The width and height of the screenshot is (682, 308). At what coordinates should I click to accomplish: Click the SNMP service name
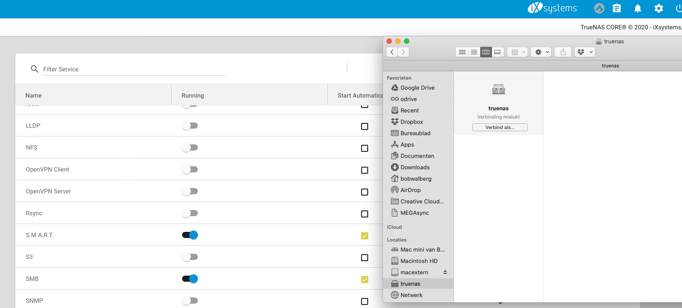pyautogui.click(x=34, y=301)
